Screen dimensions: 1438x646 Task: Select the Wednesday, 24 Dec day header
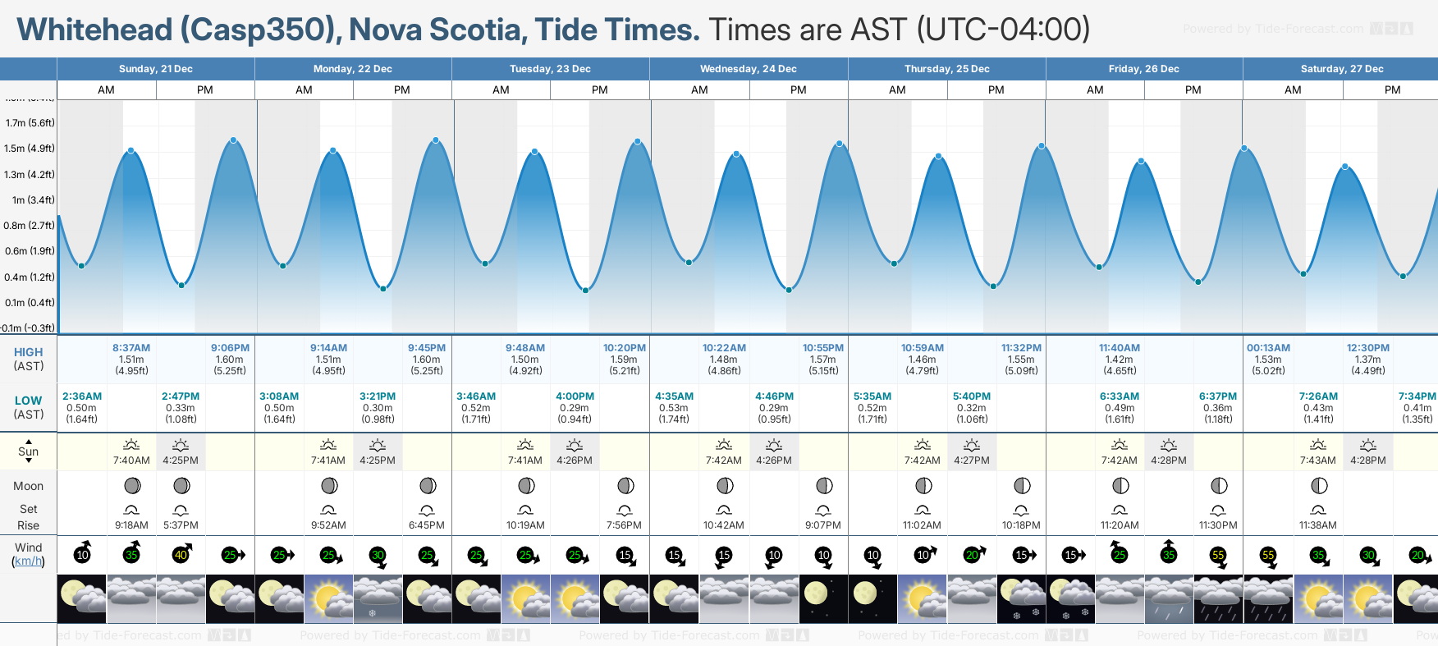pos(748,69)
